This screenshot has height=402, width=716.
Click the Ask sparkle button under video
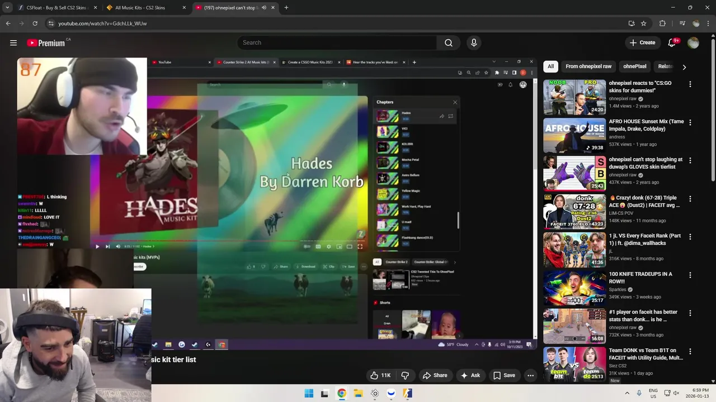470,375
